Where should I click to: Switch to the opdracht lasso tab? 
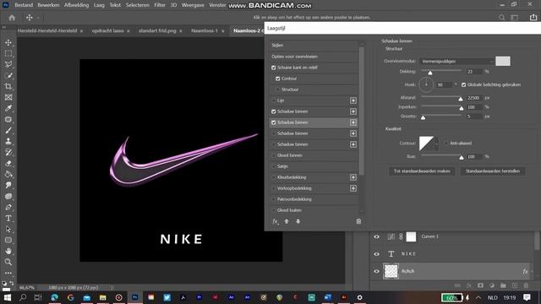pyautogui.click(x=107, y=30)
